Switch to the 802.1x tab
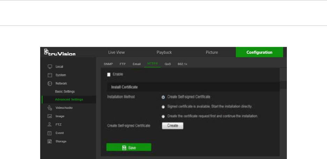Image resolution: width=327 pixels, height=159 pixels. (183, 64)
